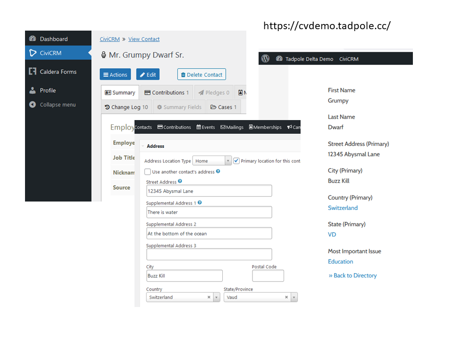Open the Events menu
This screenshot has height=339, width=453.
(x=206, y=127)
